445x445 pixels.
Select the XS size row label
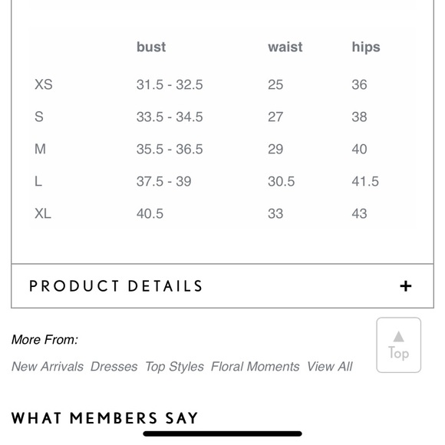point(44,84)
